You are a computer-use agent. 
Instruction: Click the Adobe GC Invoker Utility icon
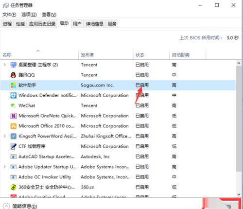pos(13,177)
